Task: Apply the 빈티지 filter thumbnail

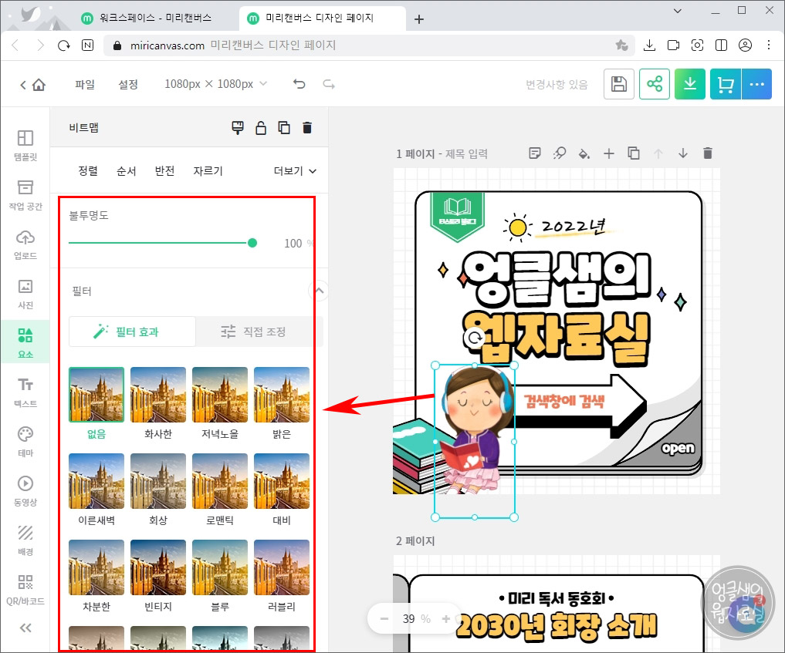Action: (157, 568)
